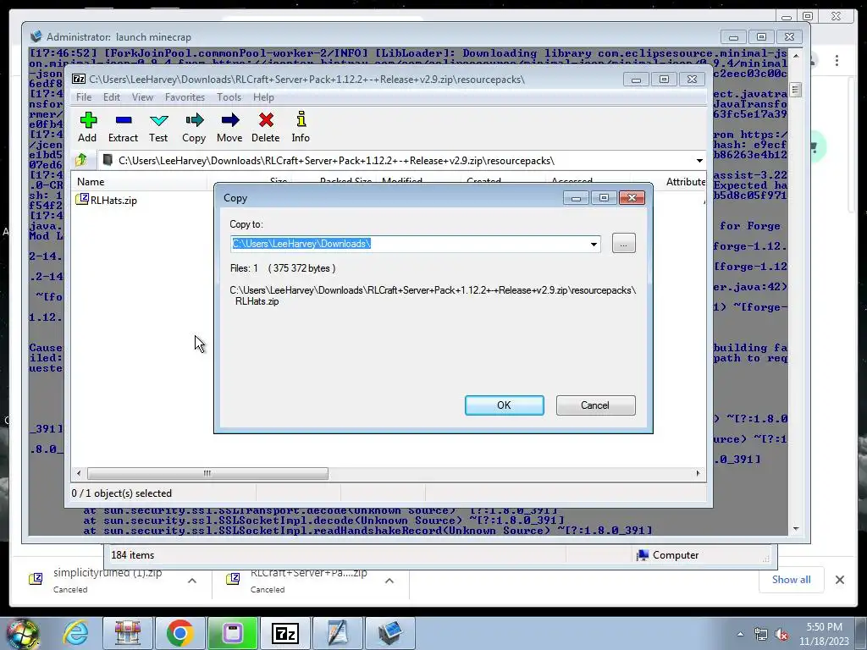The height and width of the screenshot is (650, 867).
Task: Click the scroll-right arrow in file list
Action: pos(698,473)
